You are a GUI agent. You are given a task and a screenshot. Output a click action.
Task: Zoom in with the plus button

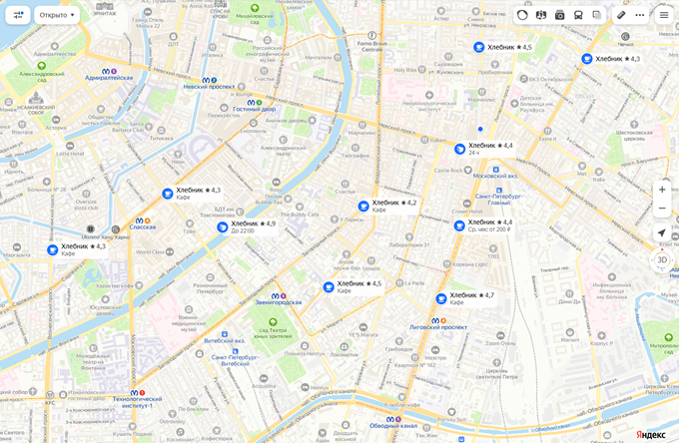coord(662,190)
